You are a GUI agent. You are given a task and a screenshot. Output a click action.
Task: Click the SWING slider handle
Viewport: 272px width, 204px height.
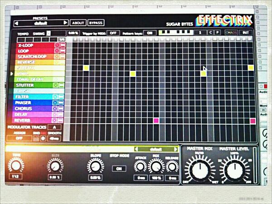[49, 33]
